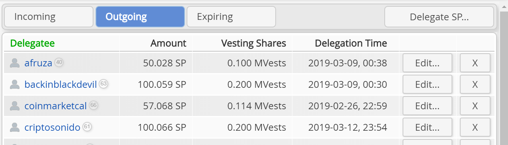Open the Expiring tab
Viewport: 508px width, 145px height.
coord(231,17)
